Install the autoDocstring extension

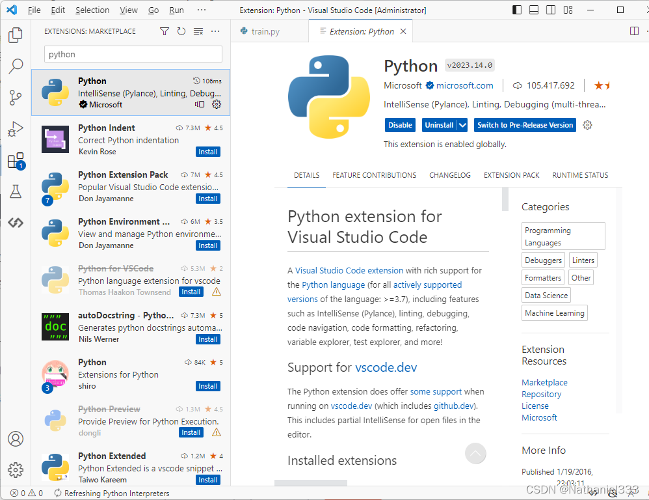tap(208, 339)
